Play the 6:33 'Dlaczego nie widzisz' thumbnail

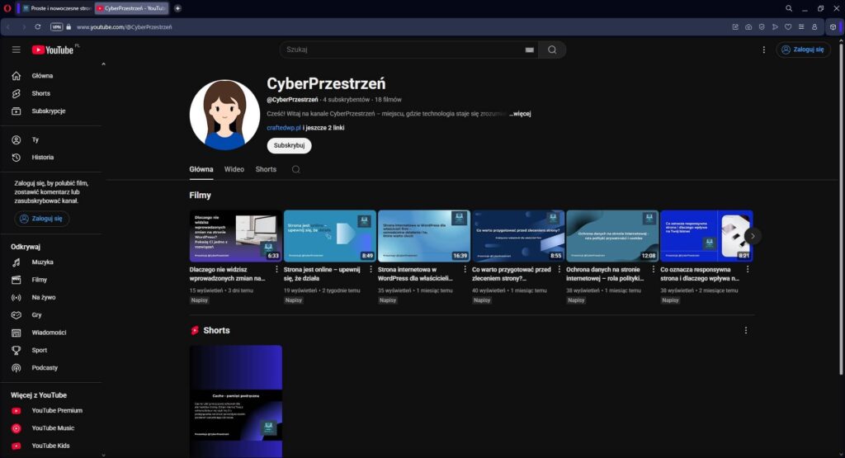(x=235, y=236)
